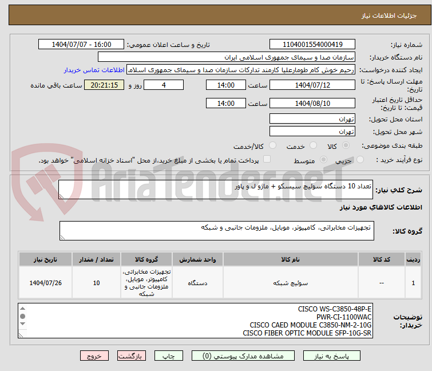Click the request creator name field
This screenshot has height=371, width=432.
pos(241,70)
